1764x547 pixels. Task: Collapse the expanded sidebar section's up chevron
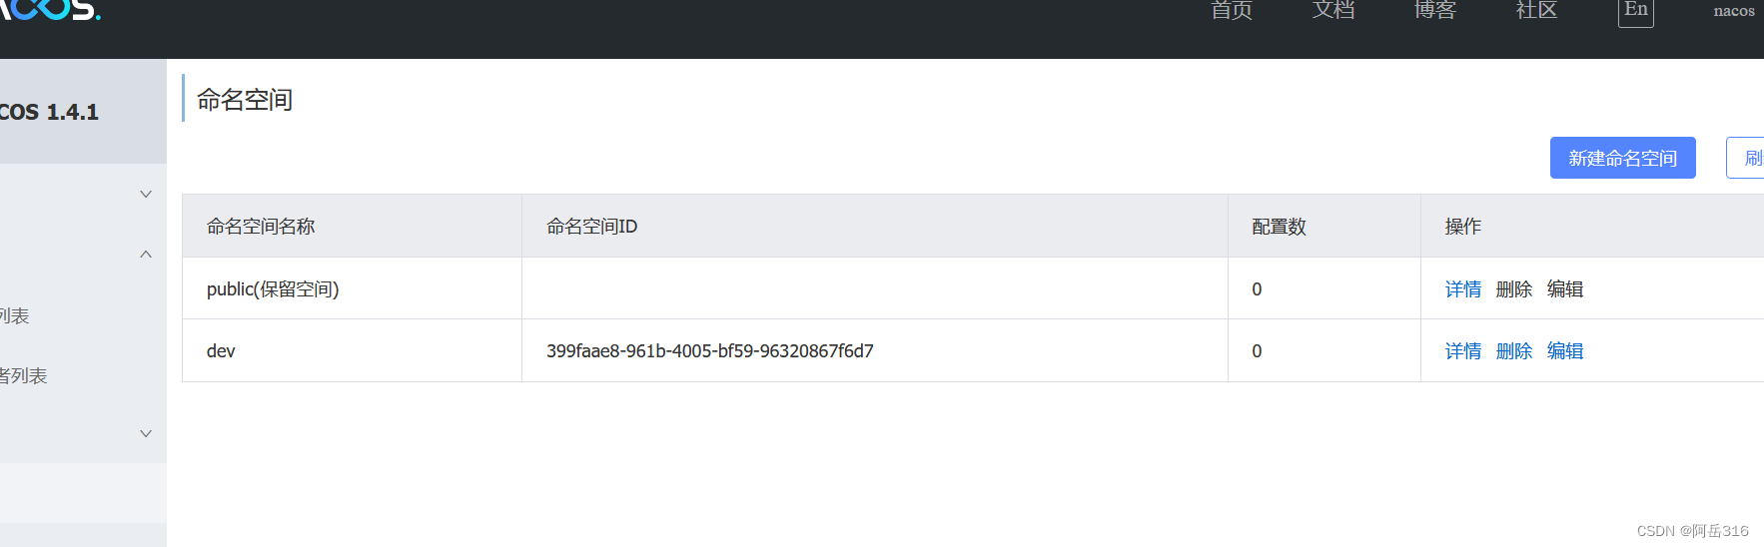146,255
